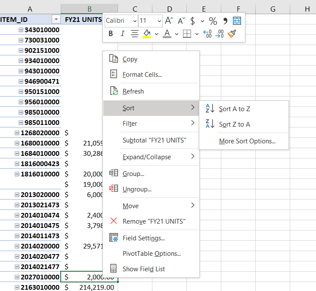Open the Sort submenu
The width and height of the screenshot is (316, 291).
coord(151,108)
